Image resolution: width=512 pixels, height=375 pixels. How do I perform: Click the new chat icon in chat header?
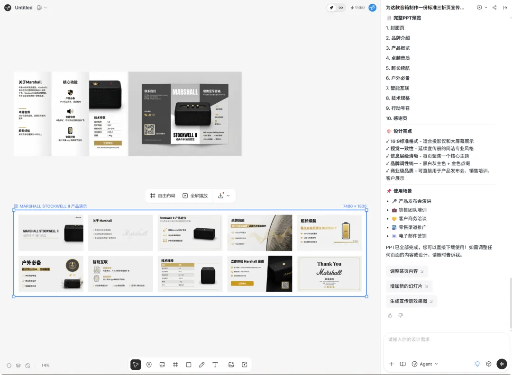coord(479,8)
